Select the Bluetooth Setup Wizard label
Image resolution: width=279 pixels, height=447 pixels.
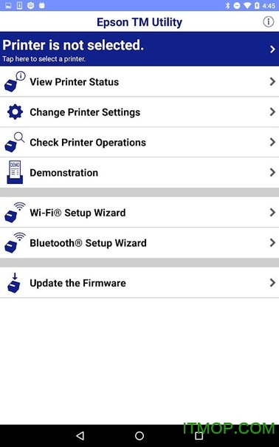89,243
